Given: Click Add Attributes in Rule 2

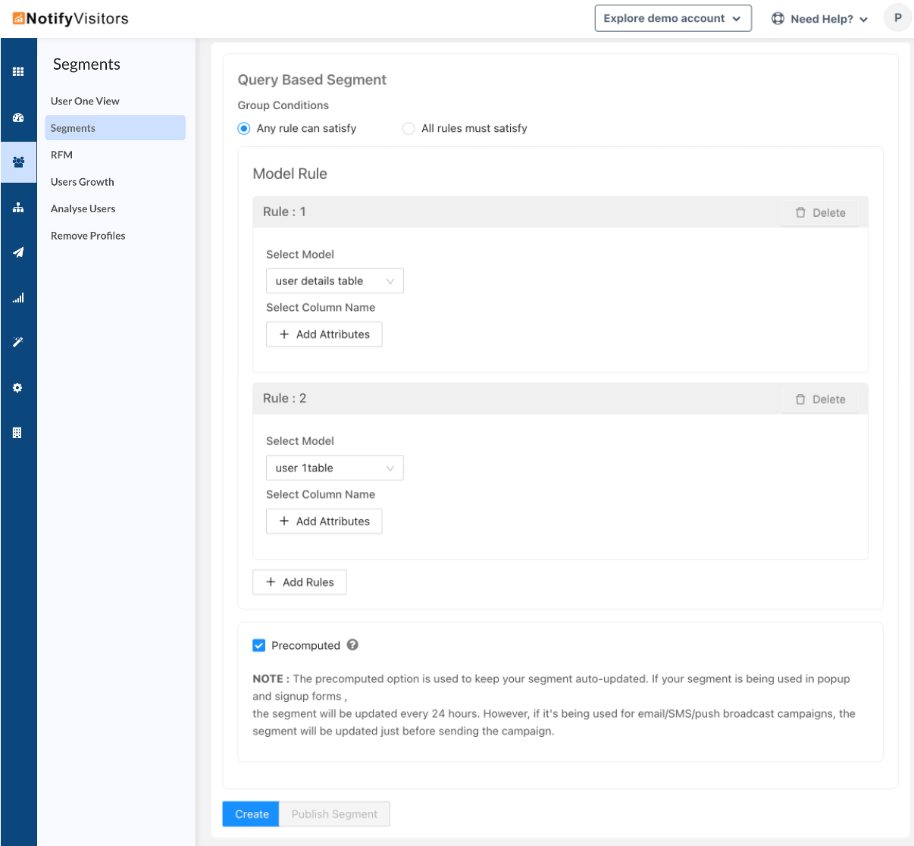Looking at the screenshot, I should pos(324,522).
